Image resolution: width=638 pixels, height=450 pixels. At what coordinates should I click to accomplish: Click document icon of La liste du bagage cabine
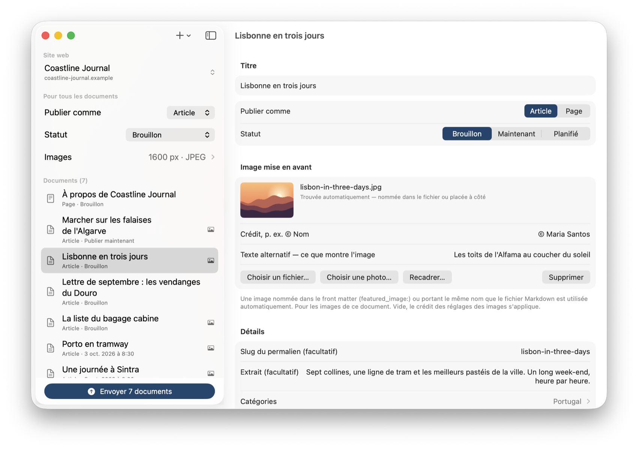pyautogui.click(x=51, y=323)
